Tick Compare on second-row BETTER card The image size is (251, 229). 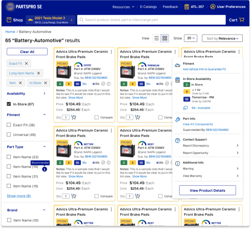click(97, 196)
